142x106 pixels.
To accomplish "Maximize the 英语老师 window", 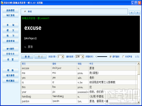I will (136, 3).
